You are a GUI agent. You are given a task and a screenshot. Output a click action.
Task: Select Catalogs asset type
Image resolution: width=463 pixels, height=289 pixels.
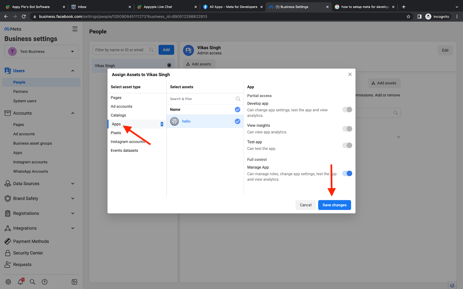pyautogui.click(x=137, y=115)
